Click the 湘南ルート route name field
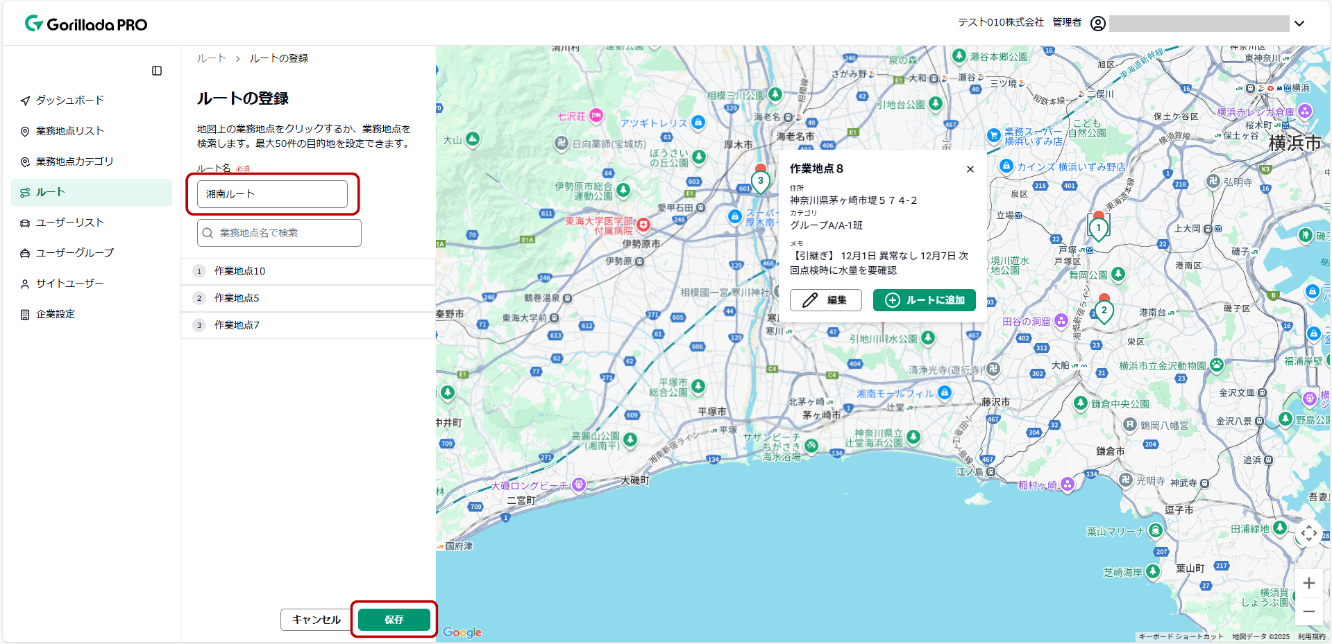The height and width of the screenshot is (644, 1332). coord(272,193)
